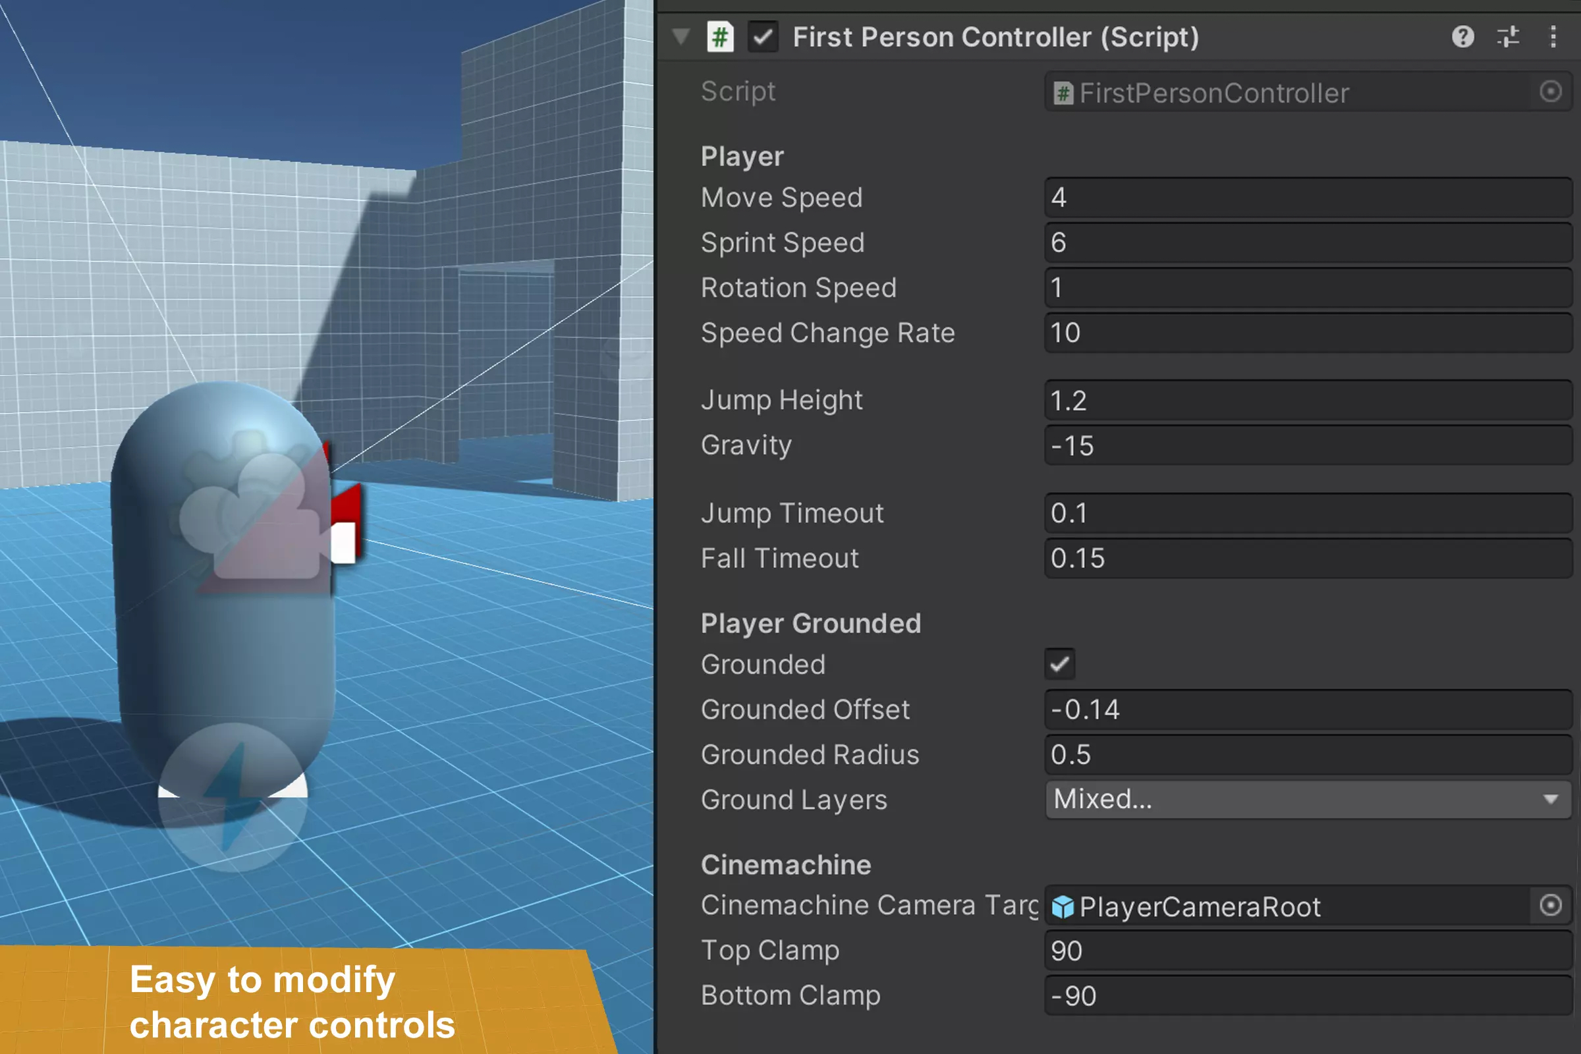
Task: Click the Ground Layers dropdown arrow
Action: point(1551,799)
